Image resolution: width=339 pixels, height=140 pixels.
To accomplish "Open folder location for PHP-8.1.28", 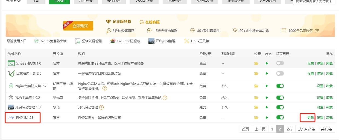I will click(256, 117).
